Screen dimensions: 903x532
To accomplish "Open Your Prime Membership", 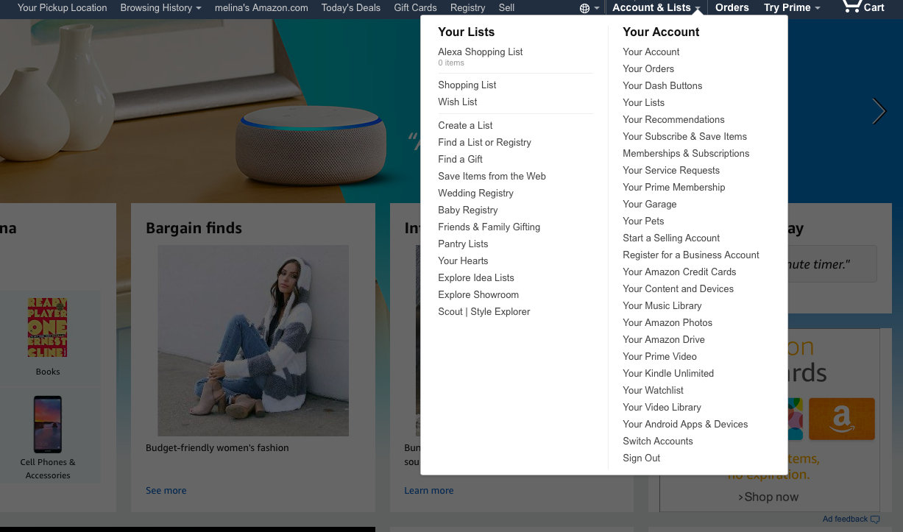I will [674, 187].
